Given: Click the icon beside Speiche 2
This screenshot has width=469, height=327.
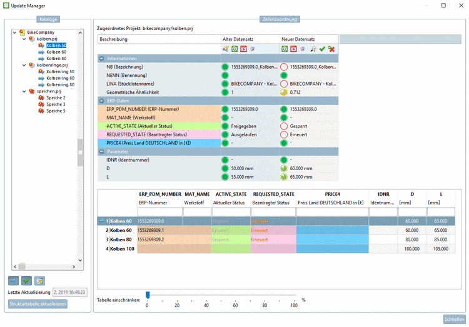Looking at the screenshot, I should (41, 98).
